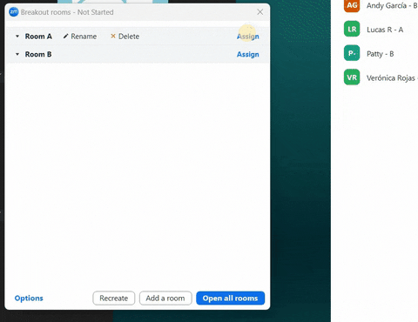Select participant Verónica Rojas
Image resolution: width=418 pixels, height=322 pixels.
point(392,77)
